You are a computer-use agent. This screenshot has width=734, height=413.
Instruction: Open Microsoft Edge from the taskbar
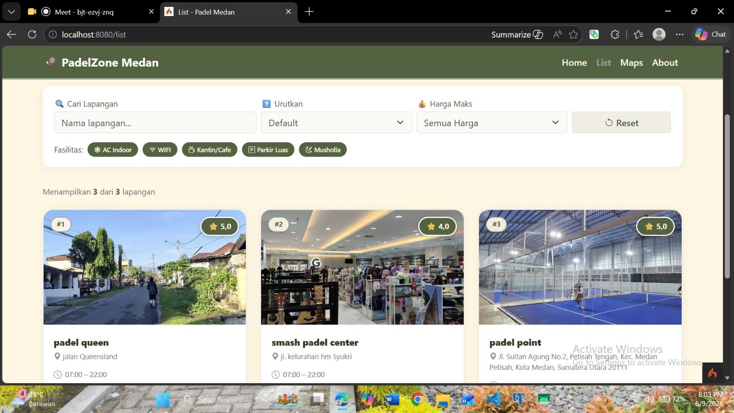(x=342, y=400)
